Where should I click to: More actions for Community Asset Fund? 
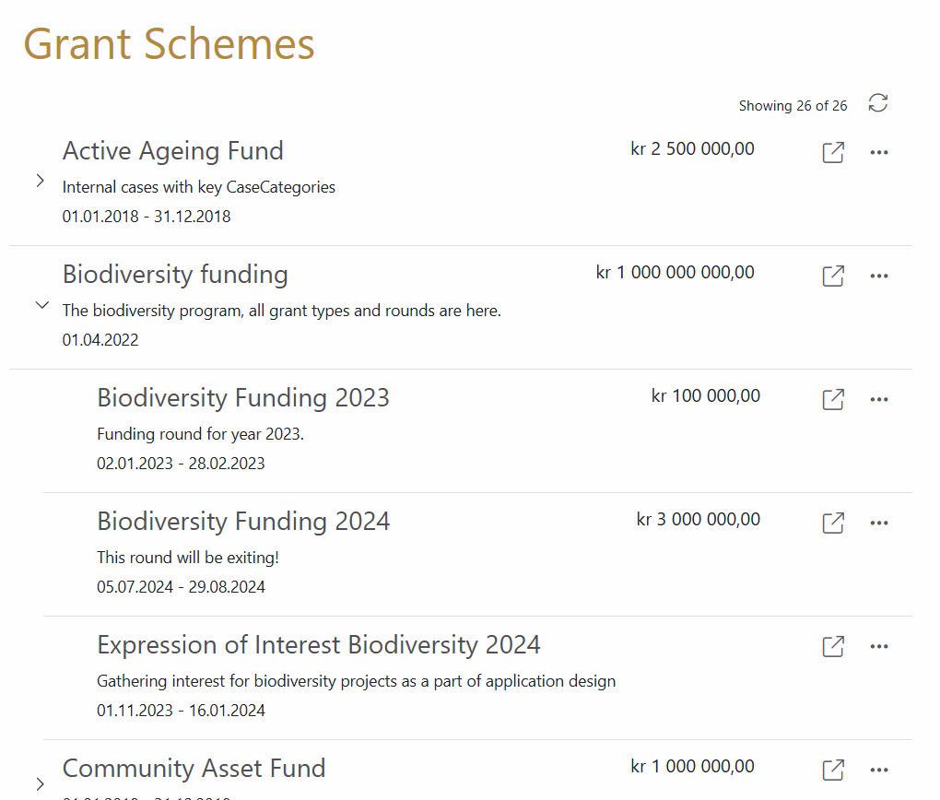[879, 770]
